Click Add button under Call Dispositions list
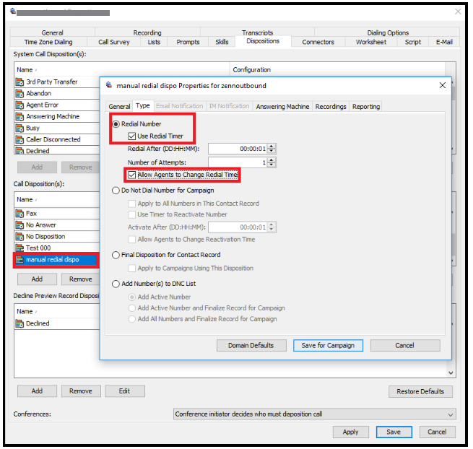This screenshot has height=449, width=473. click(37, 279)
